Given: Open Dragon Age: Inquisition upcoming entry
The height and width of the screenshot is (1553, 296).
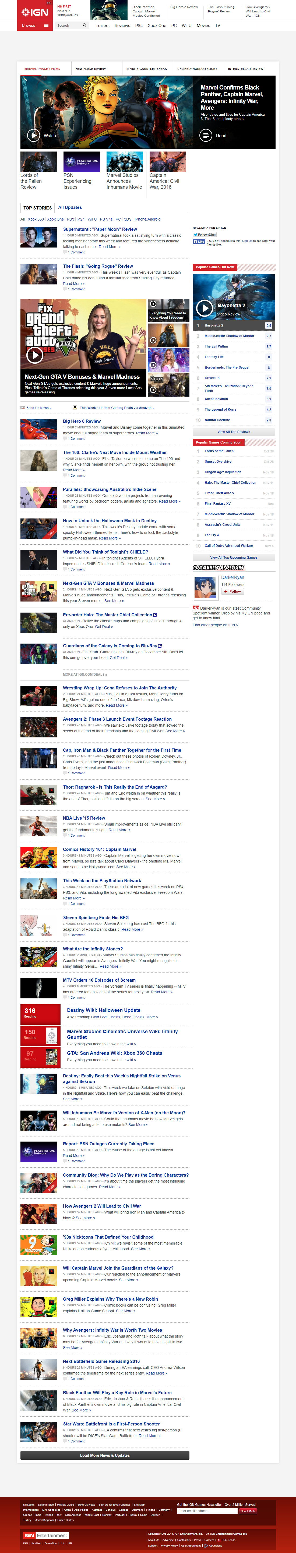Looking at the screenshot, I should point(223,472).
